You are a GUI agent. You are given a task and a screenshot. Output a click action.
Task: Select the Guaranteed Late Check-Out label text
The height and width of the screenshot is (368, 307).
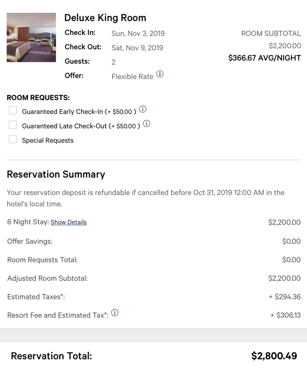tap(81, 126)
